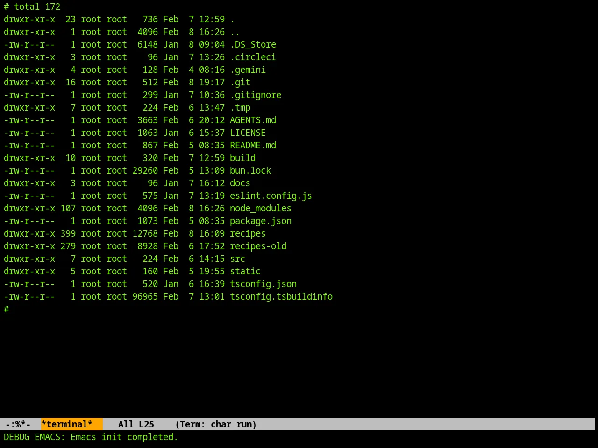Image resolution: width=598 pixels, height=448 pixels.
Task: Select the package.json file entry
Action: 261,221
